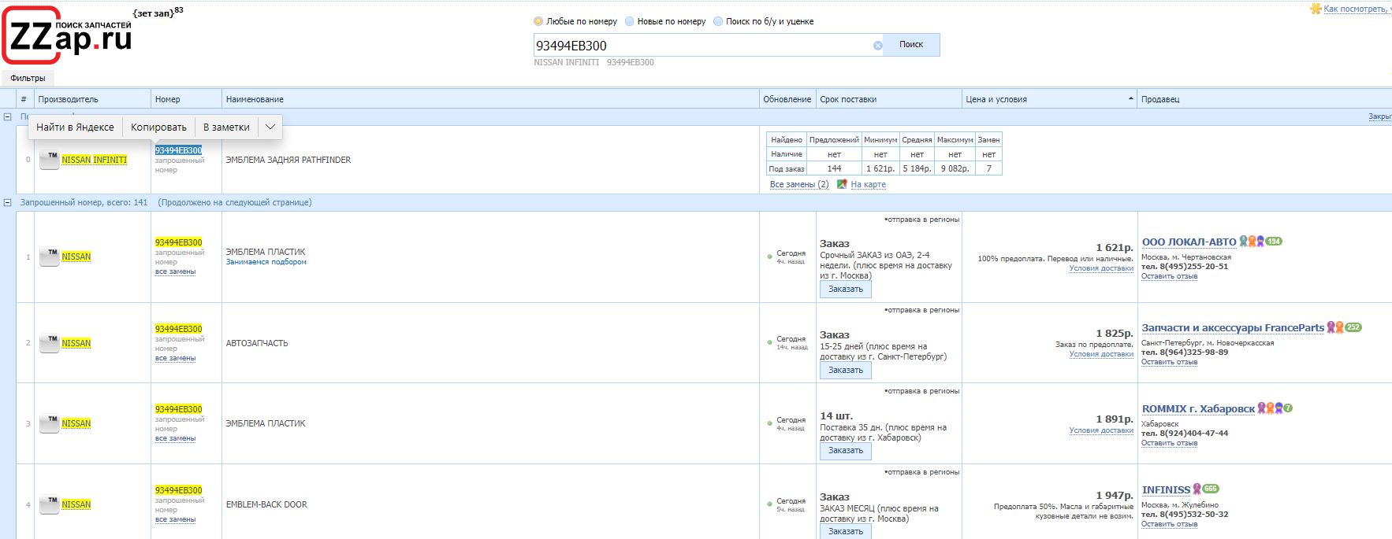Sort by Срок поставки column header
This screenshot has height=539, width=1392.
pos(889,99)
